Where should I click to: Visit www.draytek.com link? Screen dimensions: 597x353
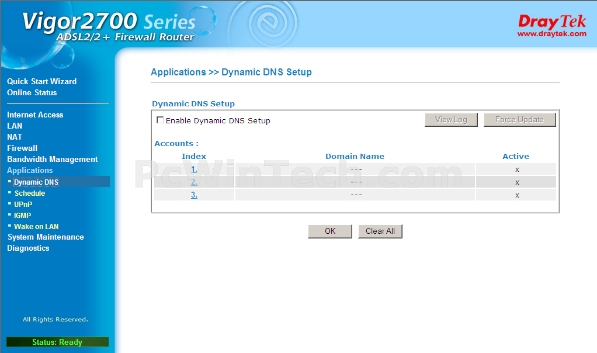(x=552, y=34)
